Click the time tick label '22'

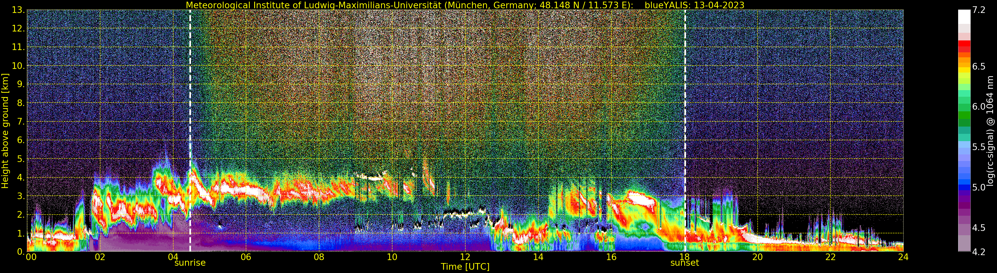tap(831, 257)
